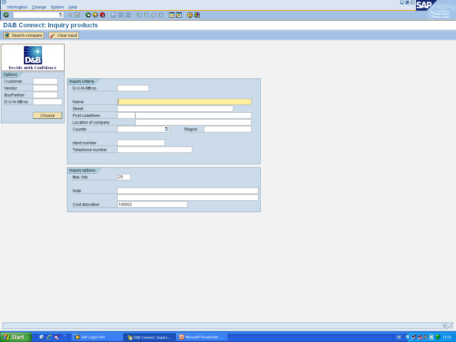Click the Post code input field
Screen dimensions: 456x342
[x=126, y=116]
